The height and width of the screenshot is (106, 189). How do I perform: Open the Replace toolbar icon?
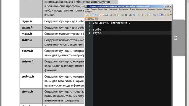click(134, 15)
